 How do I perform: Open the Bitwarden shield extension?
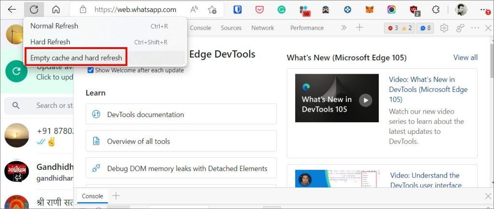[237, 10]
